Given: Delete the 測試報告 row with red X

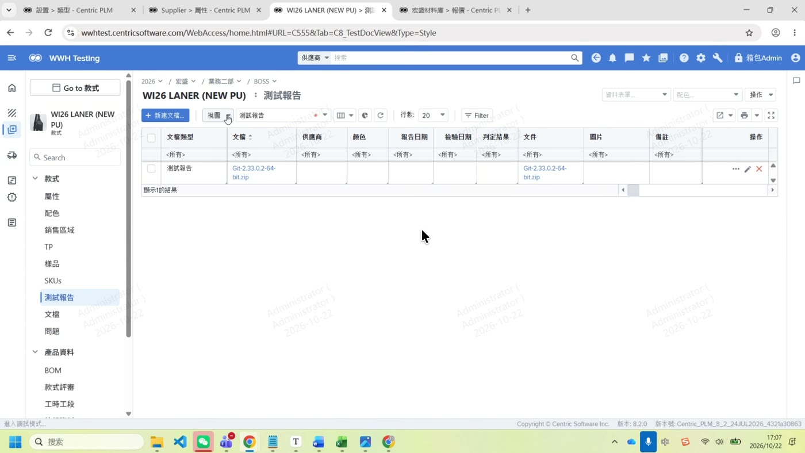Looking at the screenshot, I should pyautogui.click(x=759, y=169).
